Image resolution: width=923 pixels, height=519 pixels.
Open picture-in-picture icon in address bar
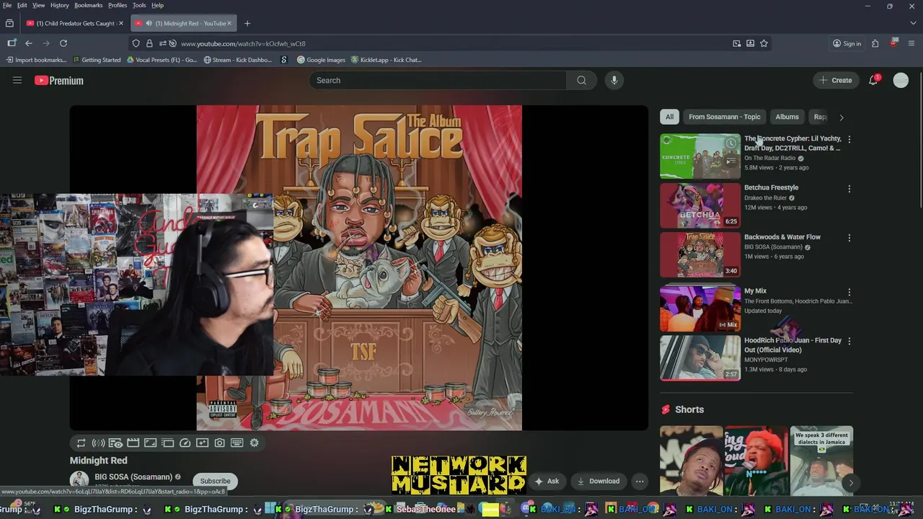(x=736, y=43)
